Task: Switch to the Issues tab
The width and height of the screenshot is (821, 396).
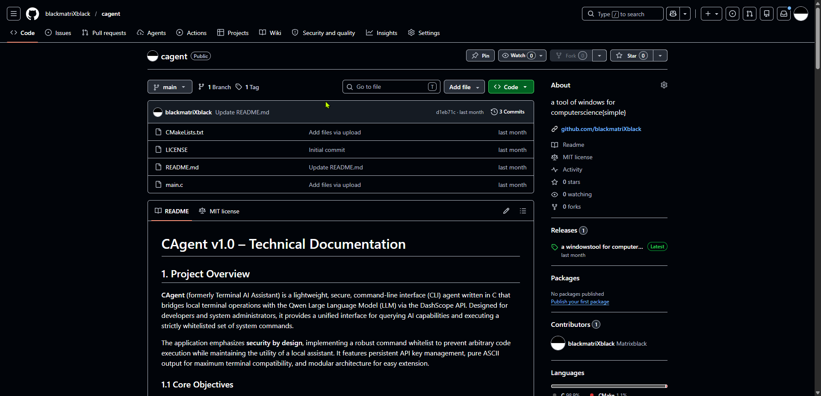Action: click(x=58, y=33)
